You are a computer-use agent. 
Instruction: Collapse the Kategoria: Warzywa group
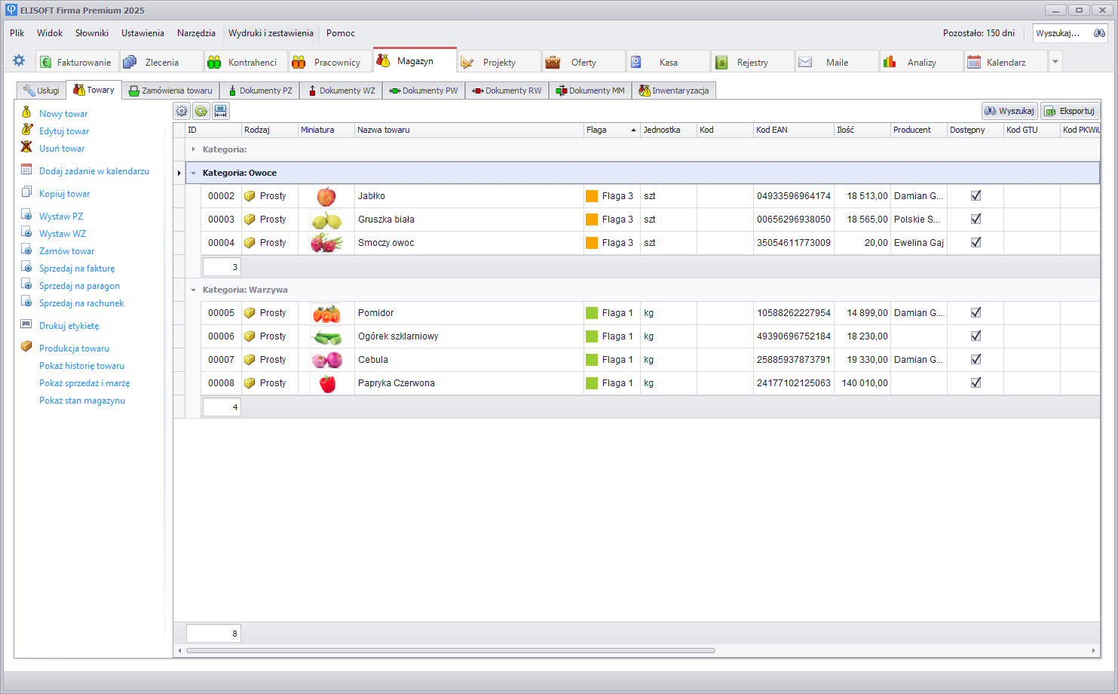click(194, 290)
